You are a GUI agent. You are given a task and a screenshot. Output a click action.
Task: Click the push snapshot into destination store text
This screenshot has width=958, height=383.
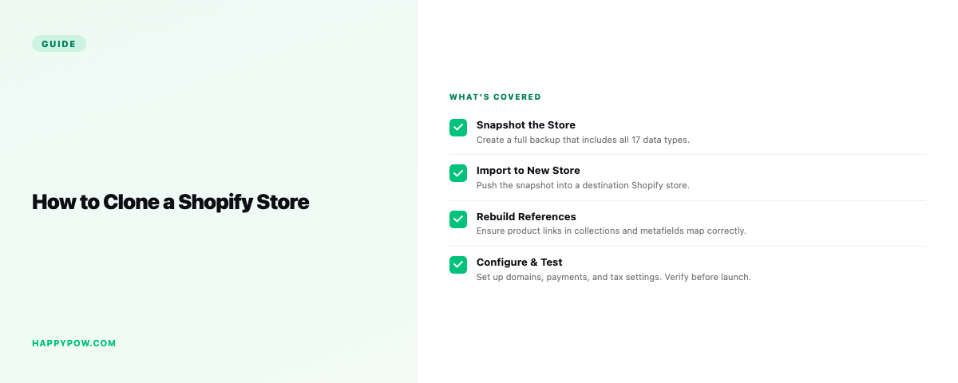[x=583, y=185]
